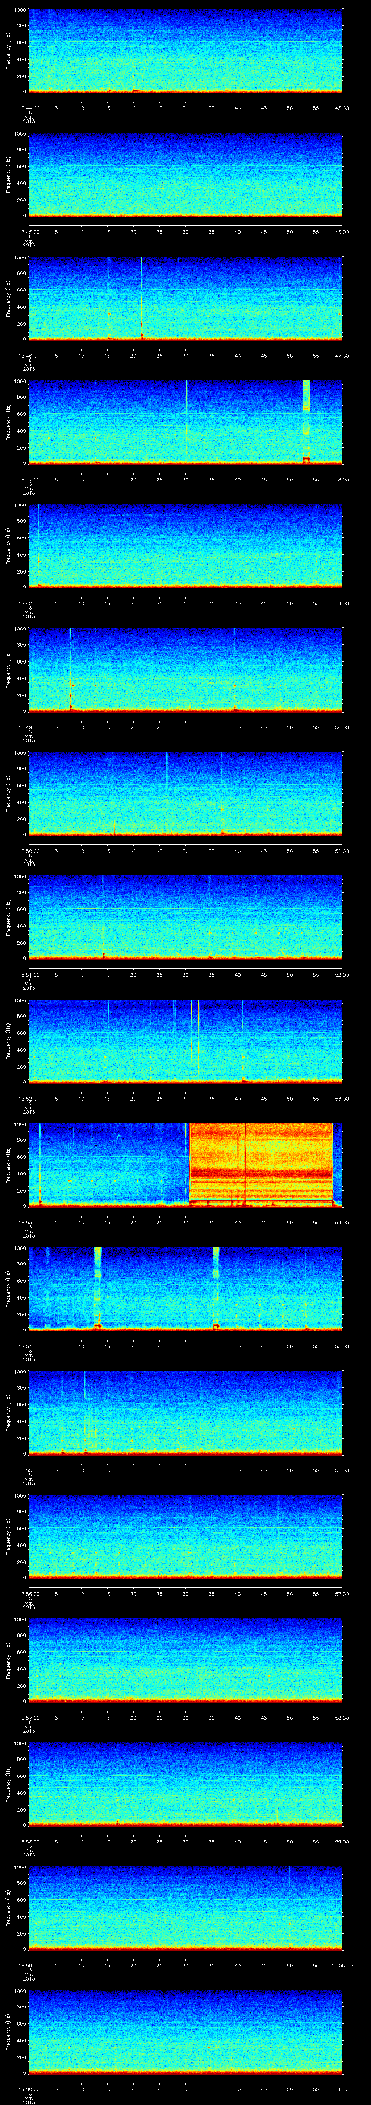Viewport: 371px width, 2105px height.
Task: Select the spectrogram plot beginning at 18:54:00
Action: (186, 1289)
